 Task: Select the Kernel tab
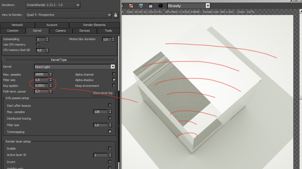pyautogui.click(x=37, y=31)
